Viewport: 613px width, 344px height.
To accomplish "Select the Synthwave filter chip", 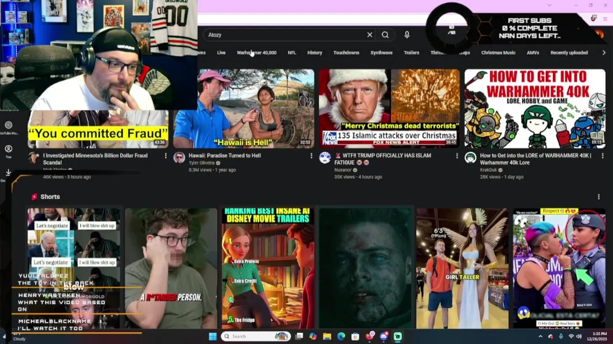I will tap(381, 53).
